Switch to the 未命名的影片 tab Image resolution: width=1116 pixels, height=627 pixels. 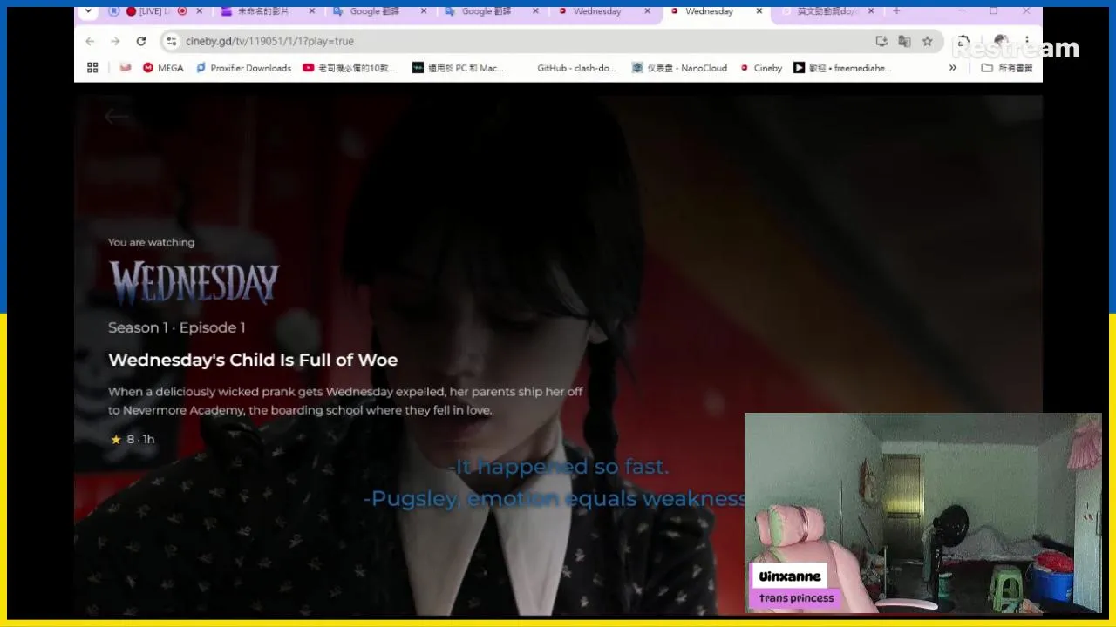pyautogui.click(x=263, y=11)
